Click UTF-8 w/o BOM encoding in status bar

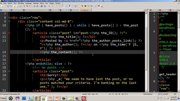pos(163,94)
